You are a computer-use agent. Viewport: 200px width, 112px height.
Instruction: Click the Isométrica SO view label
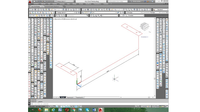coord(59,19)
